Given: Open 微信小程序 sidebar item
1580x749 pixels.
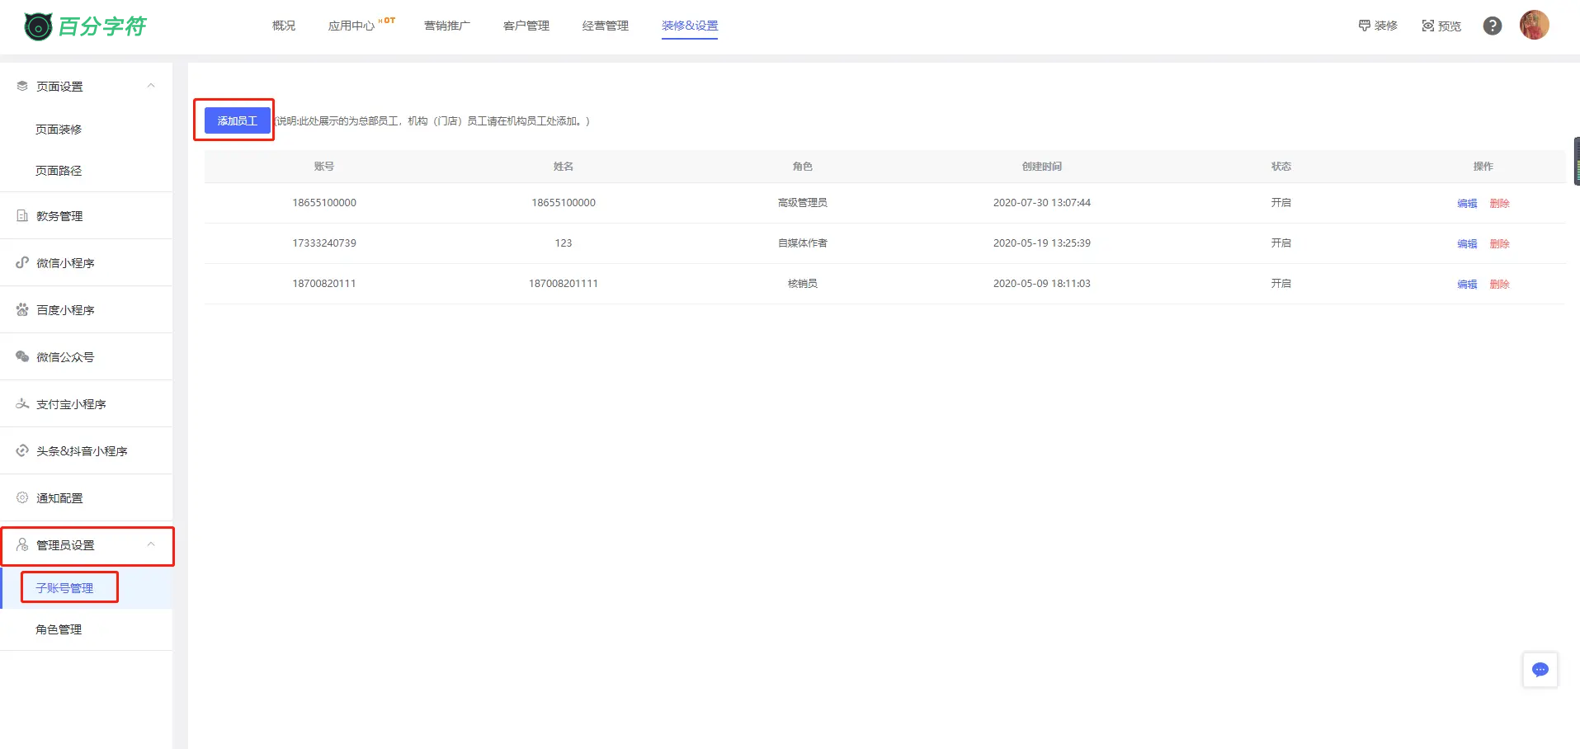Looking at the screenshot, I should [x=65, y=263].
